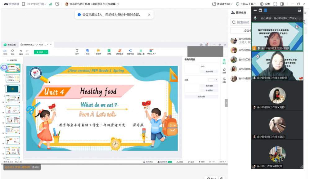Click the pop-out share arrow icon
The image size is (310, 179).
(57, 4)
